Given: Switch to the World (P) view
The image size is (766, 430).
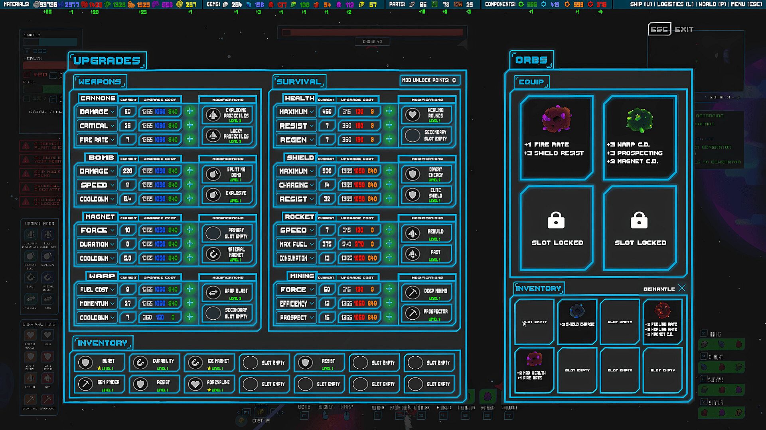Looking at the screenshot, I should click(712, 4).
